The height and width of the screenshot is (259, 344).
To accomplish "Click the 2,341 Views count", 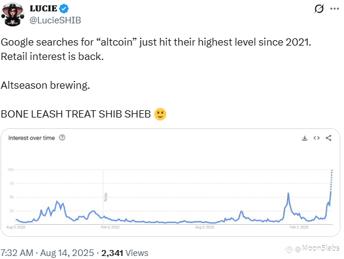I will click(x=125, y=253).
